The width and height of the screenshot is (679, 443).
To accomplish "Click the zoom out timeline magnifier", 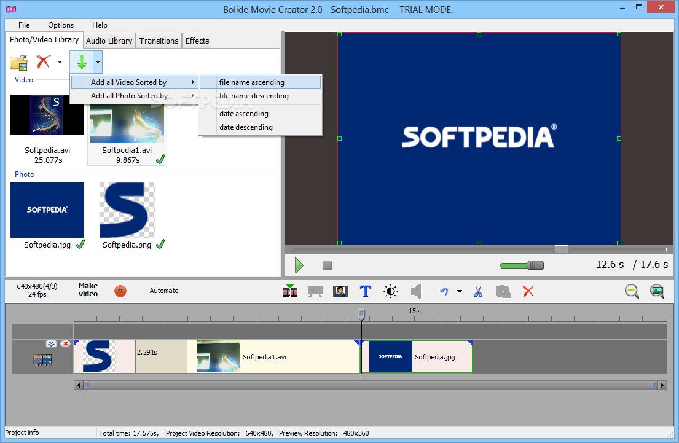I will 632,291.
